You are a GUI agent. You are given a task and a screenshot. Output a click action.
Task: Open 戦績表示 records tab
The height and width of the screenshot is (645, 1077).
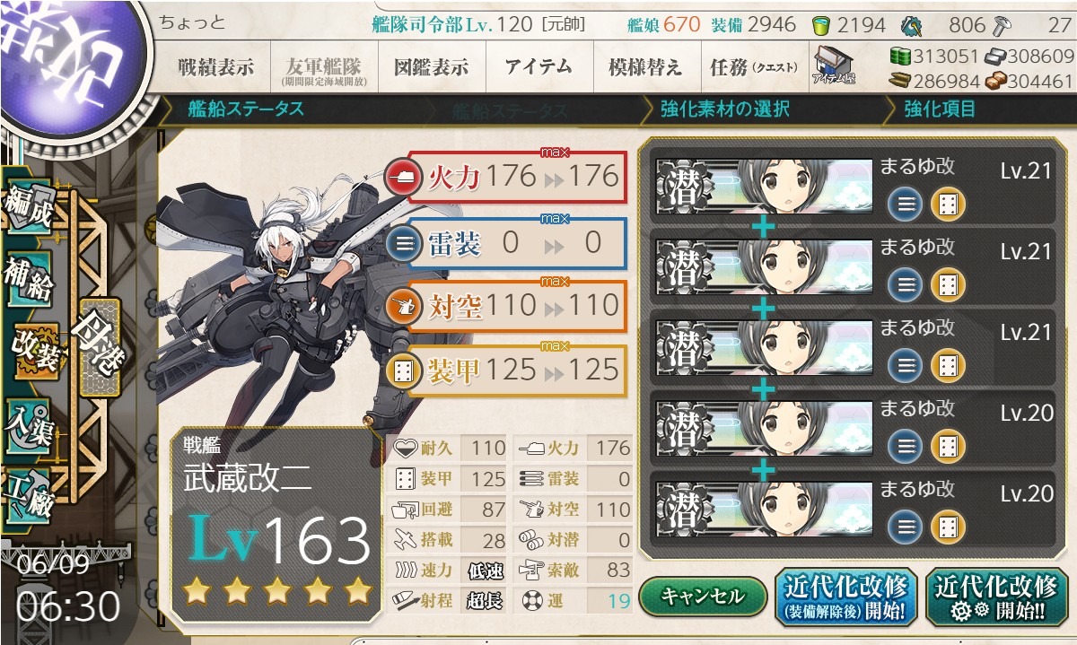coord(215,67)
